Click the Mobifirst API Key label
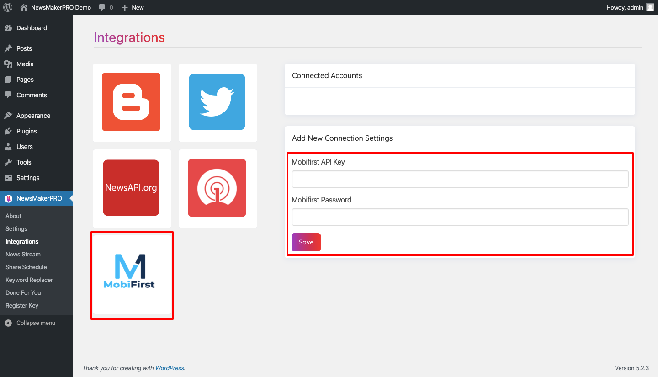The width and height of the screenshot is (658, 377). 318,162
